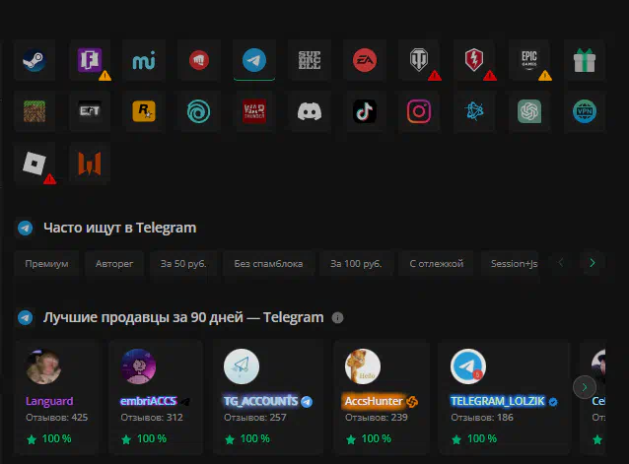Open the gift box category icon
The image size is (629, 464).
tap(585, 60)
